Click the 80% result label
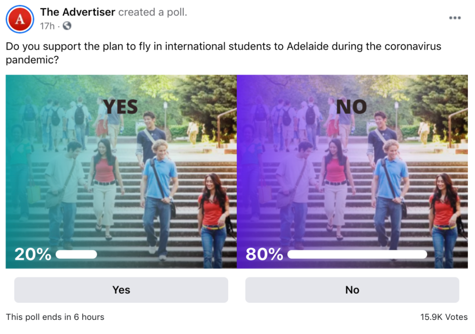This screenshot has width=475, height=334. point(264,254)
